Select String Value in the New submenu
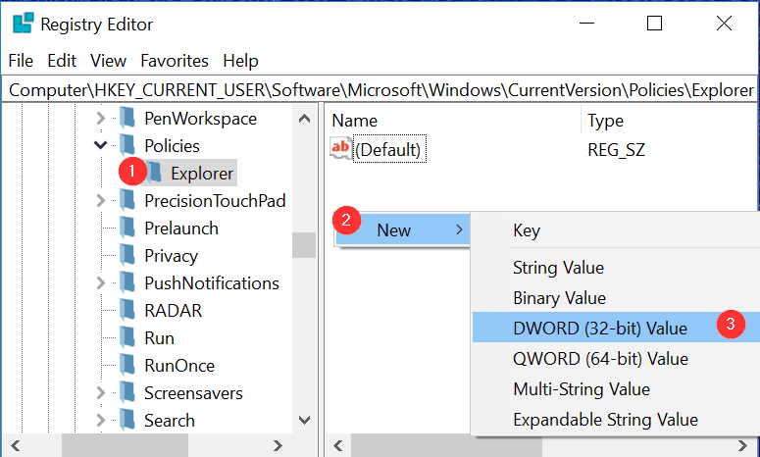Screen dimensions: 760x457 pos(558,268)
